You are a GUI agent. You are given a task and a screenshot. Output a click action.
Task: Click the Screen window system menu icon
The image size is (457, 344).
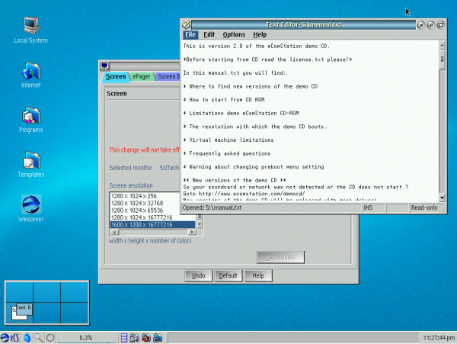click(x=104, y=66)
